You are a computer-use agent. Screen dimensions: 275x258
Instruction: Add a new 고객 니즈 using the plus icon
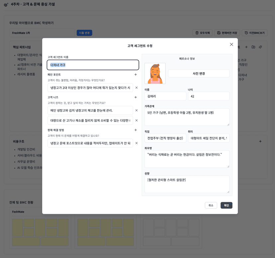click(x=136, y=97)
